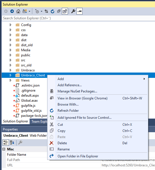Click the Collapse All toolbar icon
Screen dimensions: 155x170
pyautogui.click(x=59, y=11)
